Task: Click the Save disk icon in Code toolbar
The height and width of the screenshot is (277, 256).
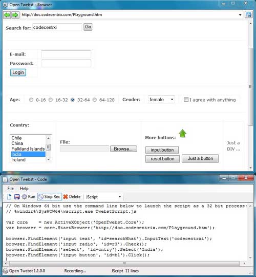Action: (17, 197)
